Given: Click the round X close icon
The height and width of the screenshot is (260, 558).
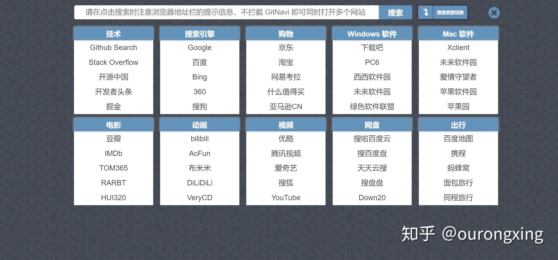Looking at the screenshot, I should click(494, 13).
